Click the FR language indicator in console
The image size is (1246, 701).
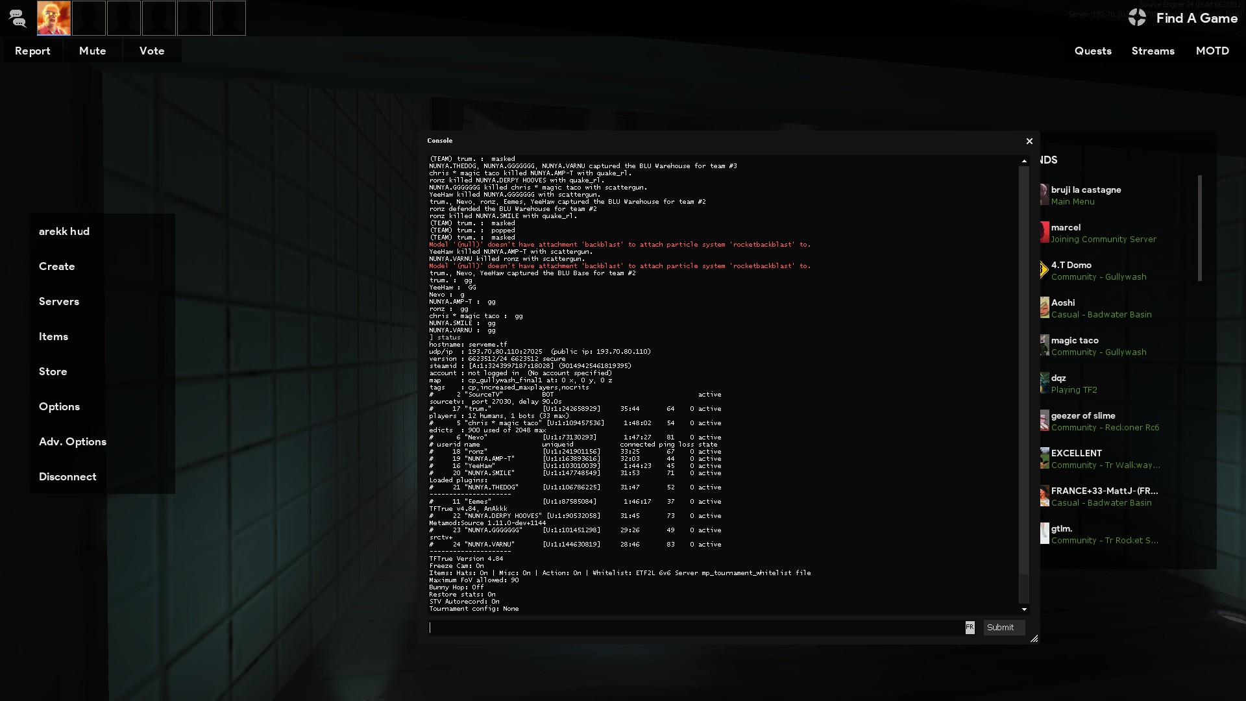(970, 628)
